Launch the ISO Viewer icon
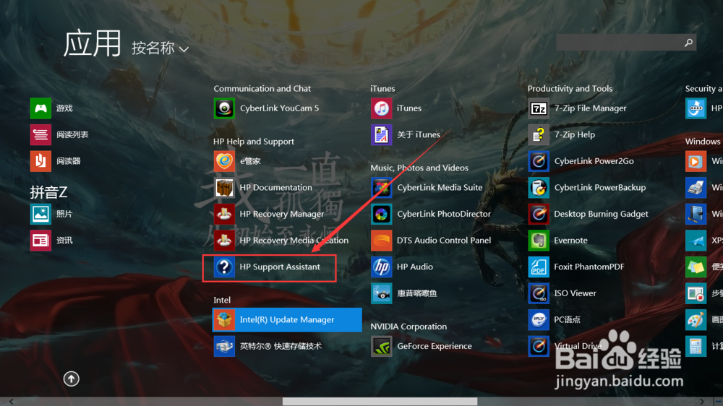Screen dimensions: 723x406 coord(539,293)
